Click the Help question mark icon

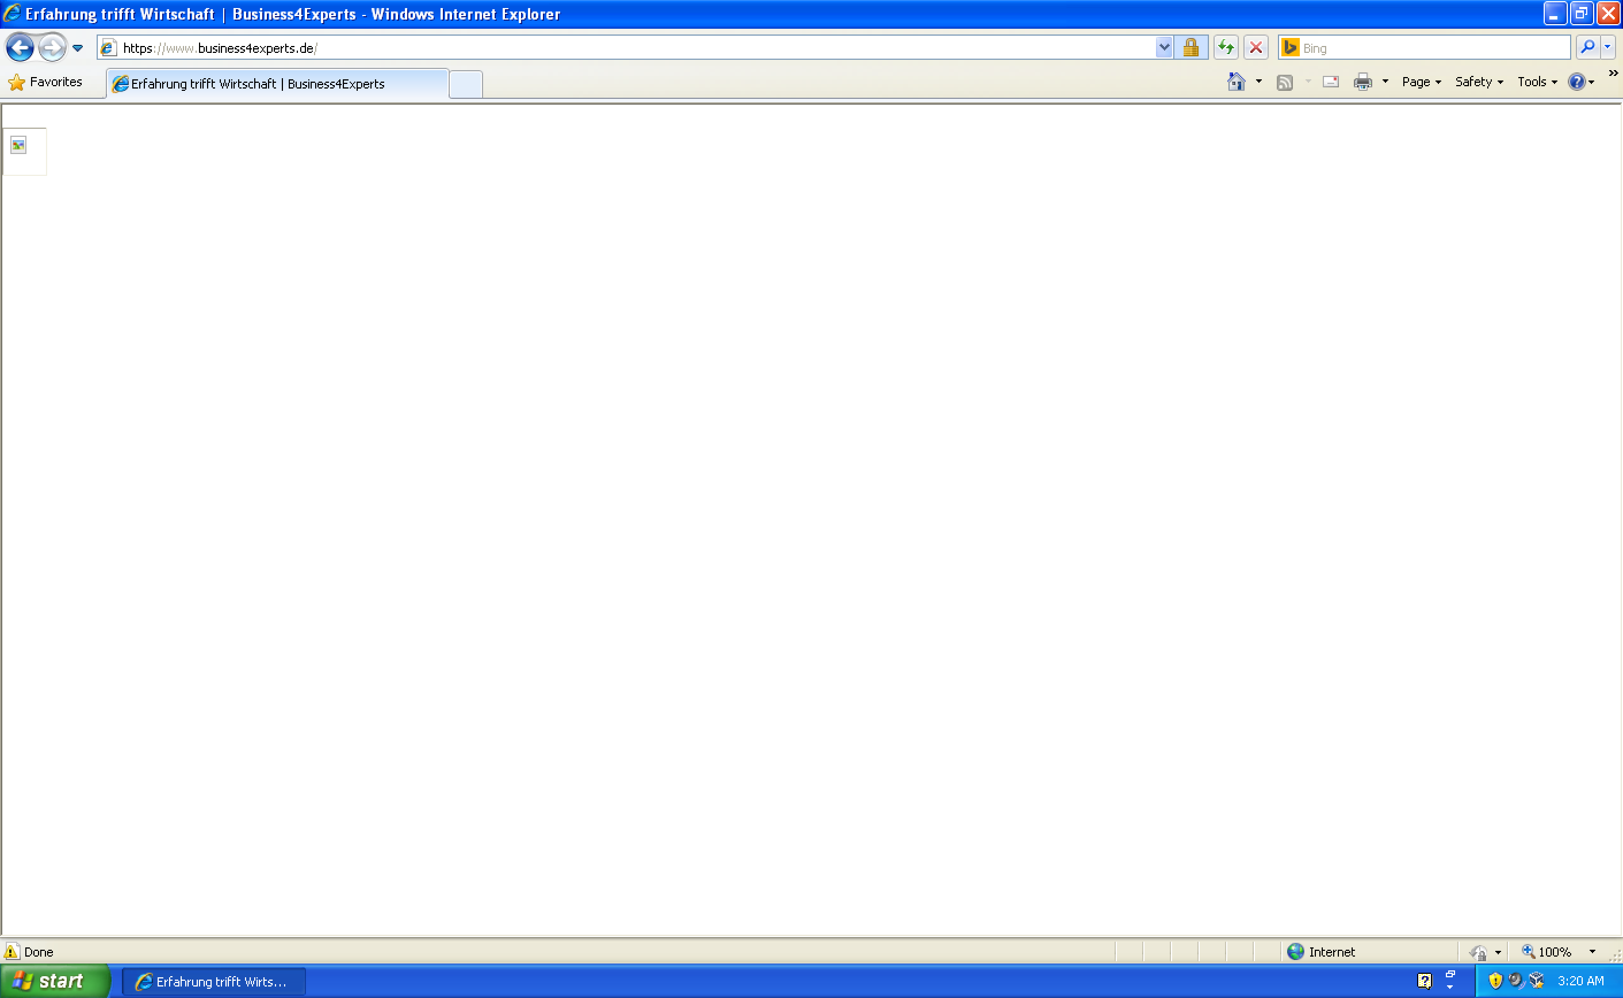coord(1577,81)
